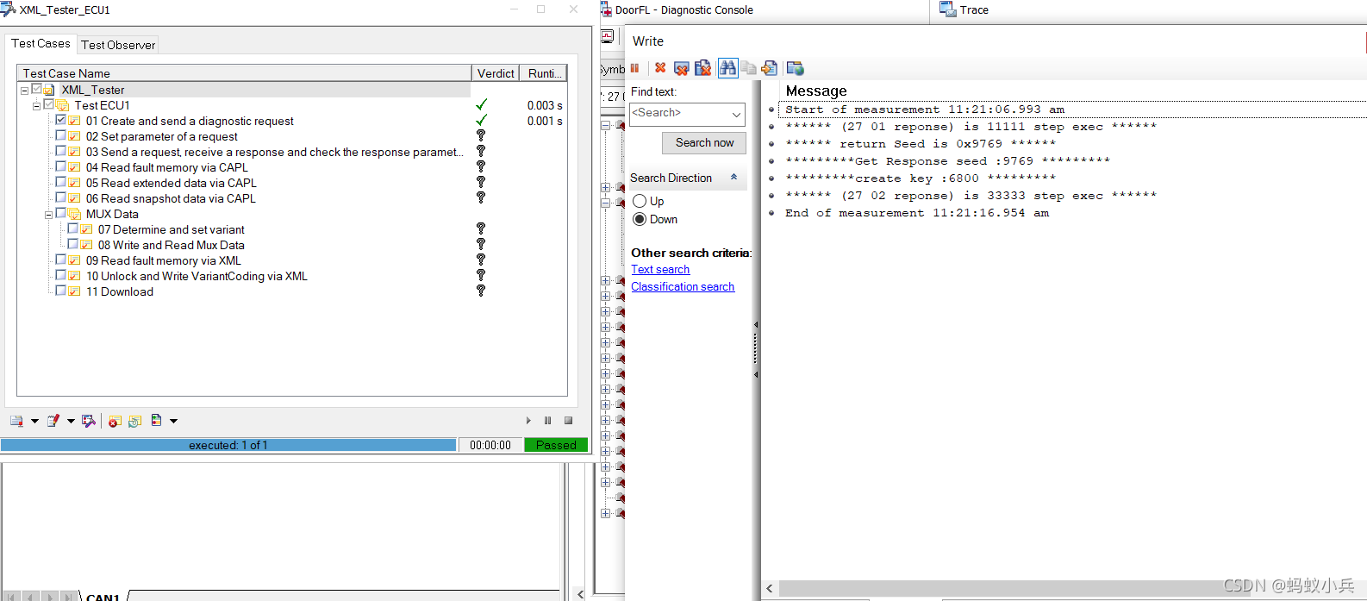
Task: Stop test execution with the square button
Action: click(x=568, y=421)
